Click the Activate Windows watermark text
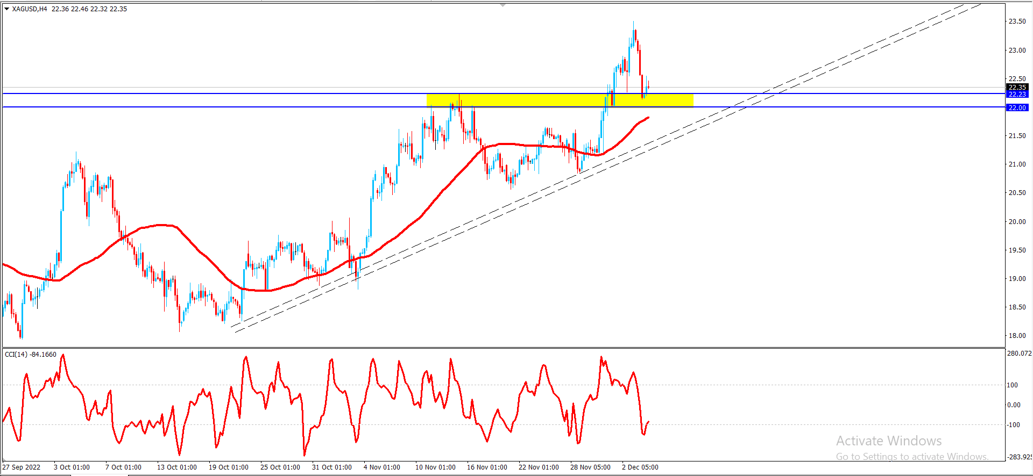 tap(889, 441)
